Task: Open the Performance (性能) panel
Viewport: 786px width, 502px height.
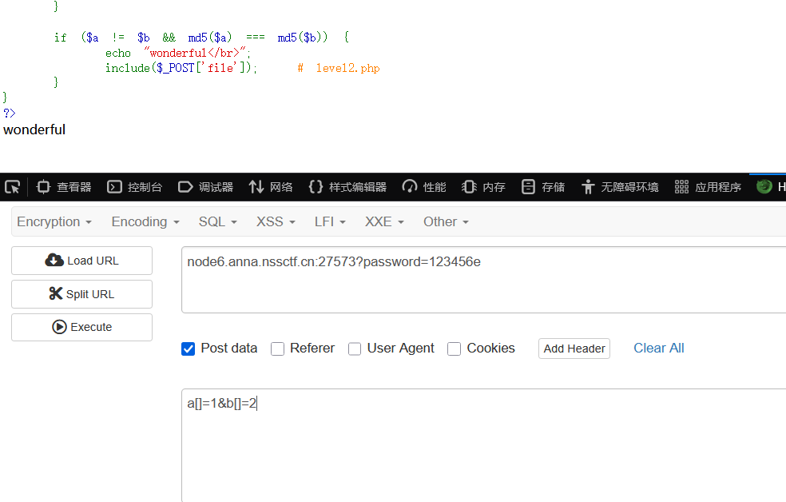Action: pyautogui.click(x=424, y=187)
